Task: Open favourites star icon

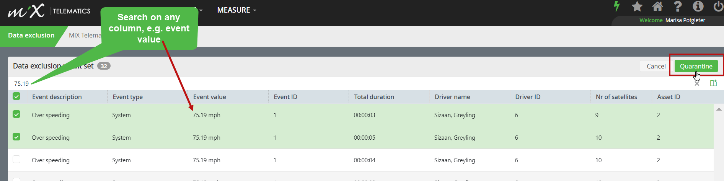Action: coord(637,6)
